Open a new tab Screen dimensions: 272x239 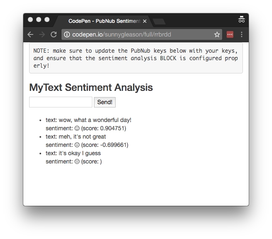pyautogui.click(x=159, y=21)
